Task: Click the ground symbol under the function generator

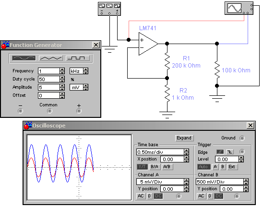Action: point(109,49)
